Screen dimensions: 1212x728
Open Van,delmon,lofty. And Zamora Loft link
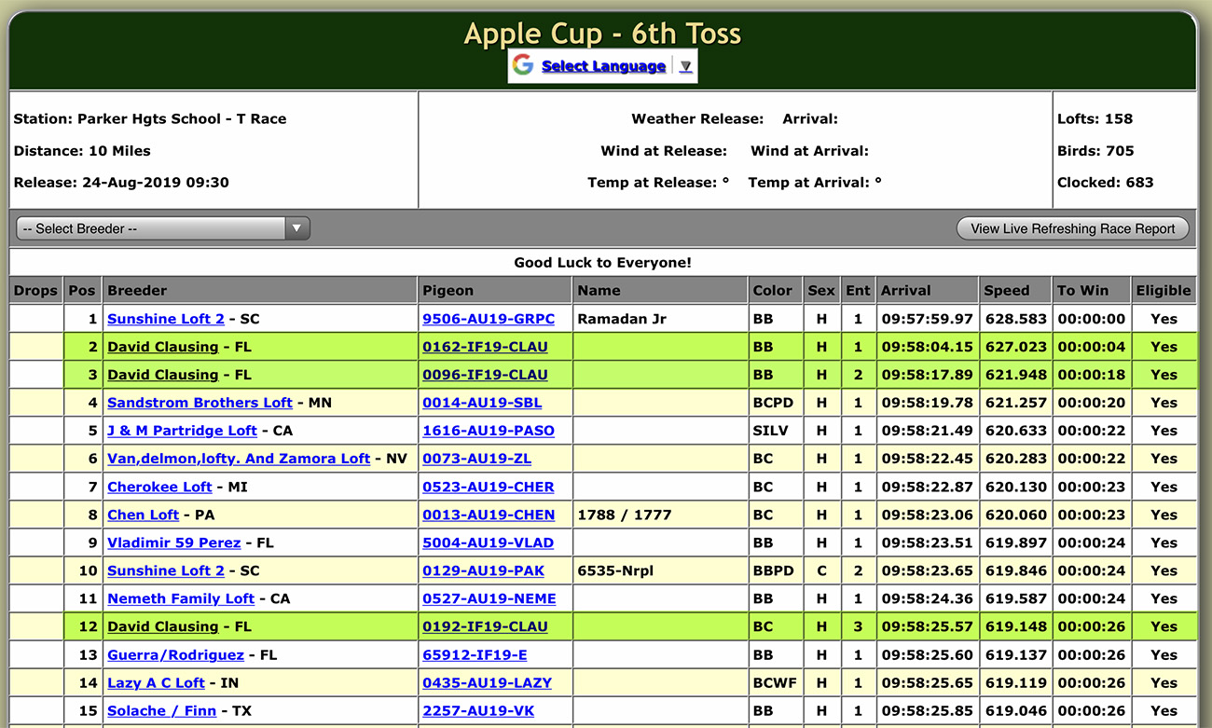(239, 459)
